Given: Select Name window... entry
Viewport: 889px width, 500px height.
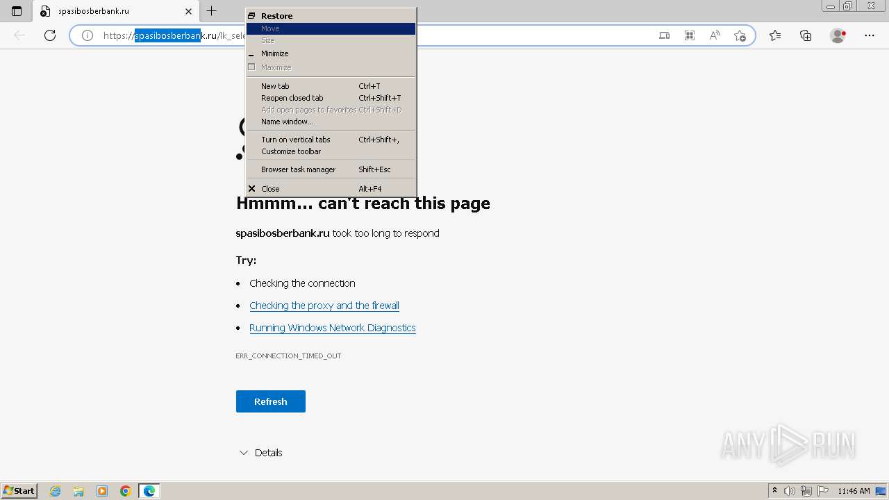Looking at the screenshot, I should 331,122.
